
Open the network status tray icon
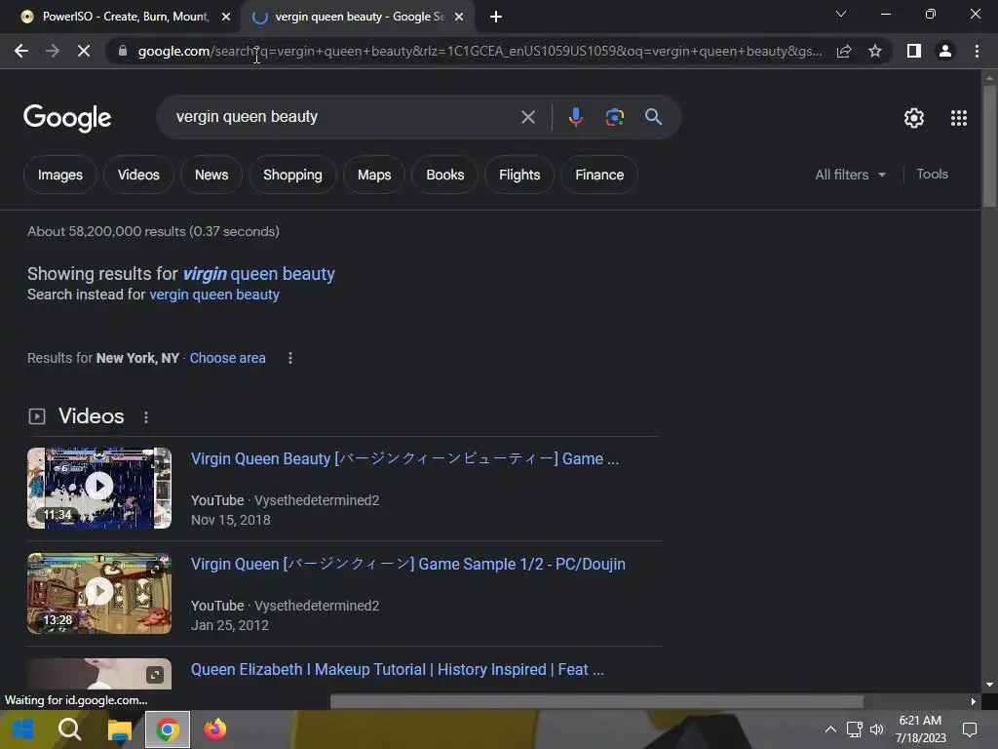tap(854, 729)
